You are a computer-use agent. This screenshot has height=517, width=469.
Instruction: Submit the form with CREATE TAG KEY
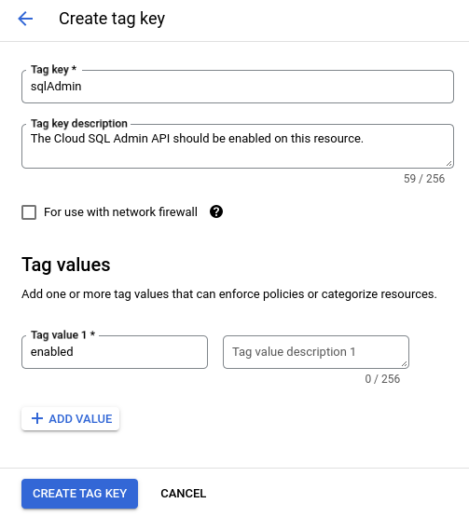[79, 494]
